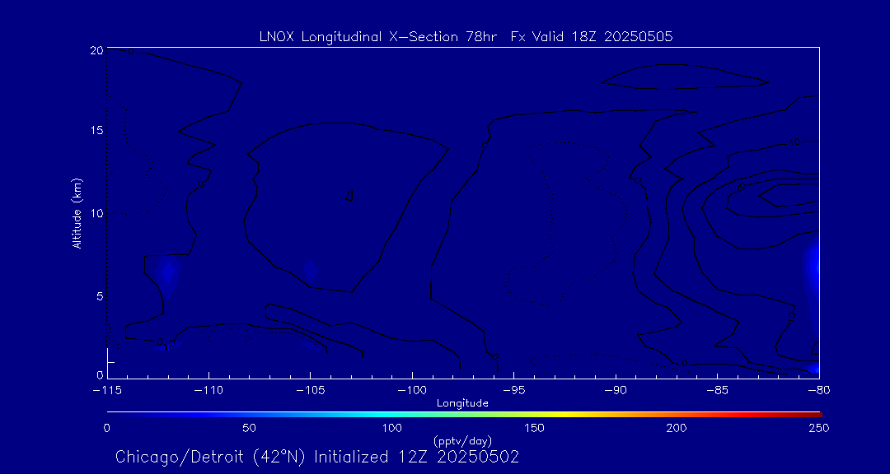Click the altitude axis tick label 5
Image resolution: width=890 pixels, height=474 pixels.
click(x=100, y=296)
